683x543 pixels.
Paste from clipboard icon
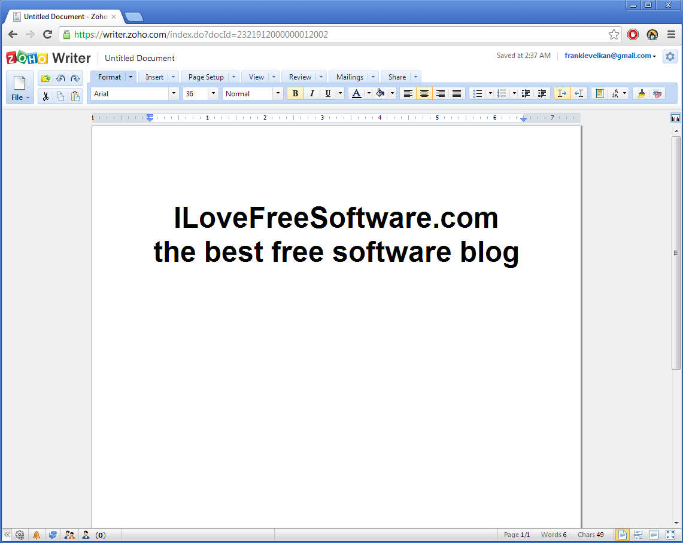pos(75,96)
